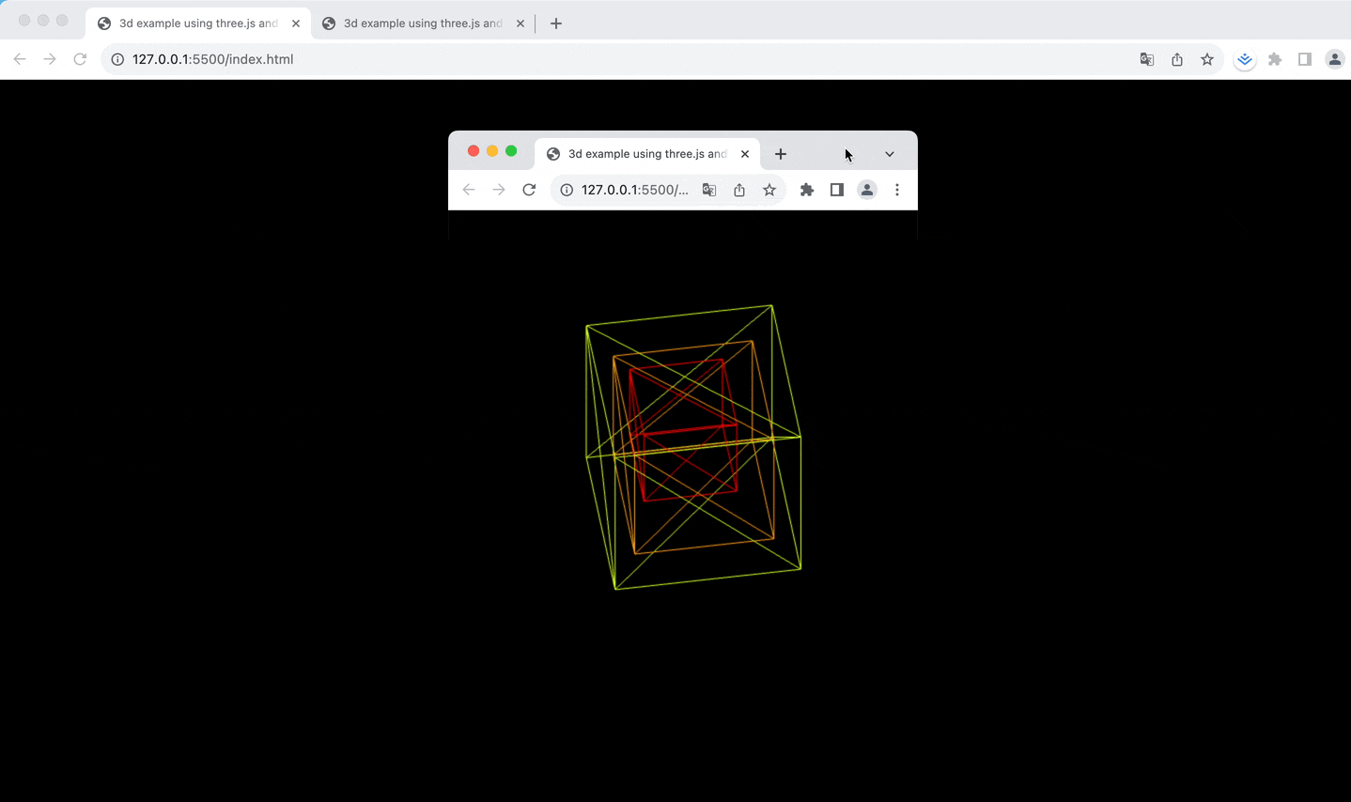Click the Share icon in the main toolbar
This screenshot has width=1351, height=802.
[x=1176, y=58]
